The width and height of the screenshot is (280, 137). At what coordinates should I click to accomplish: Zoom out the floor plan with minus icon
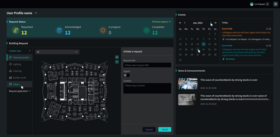pos(117,62)
